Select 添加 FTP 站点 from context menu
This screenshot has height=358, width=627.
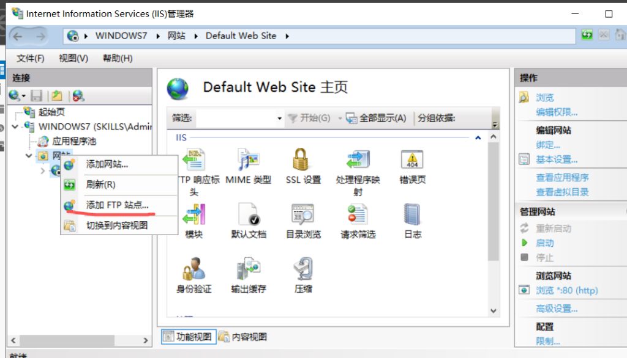[x=117, y=205]
